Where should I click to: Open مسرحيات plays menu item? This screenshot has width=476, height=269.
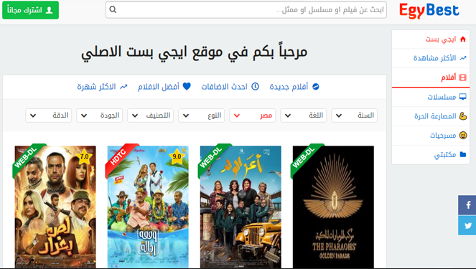[x=431, y=136]
